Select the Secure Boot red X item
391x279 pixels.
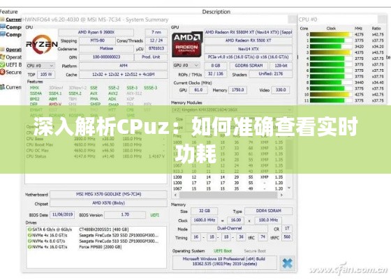point(10,73)
